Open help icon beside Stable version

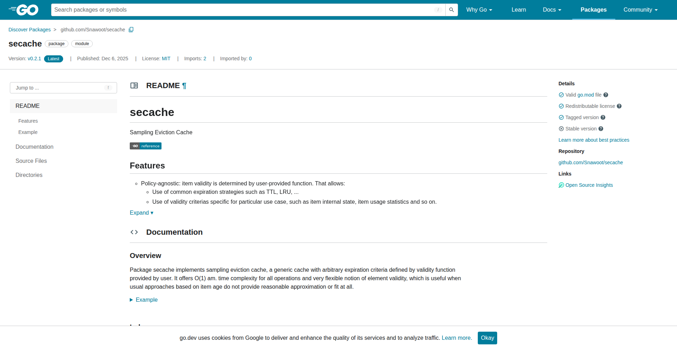tap(601, 129)
